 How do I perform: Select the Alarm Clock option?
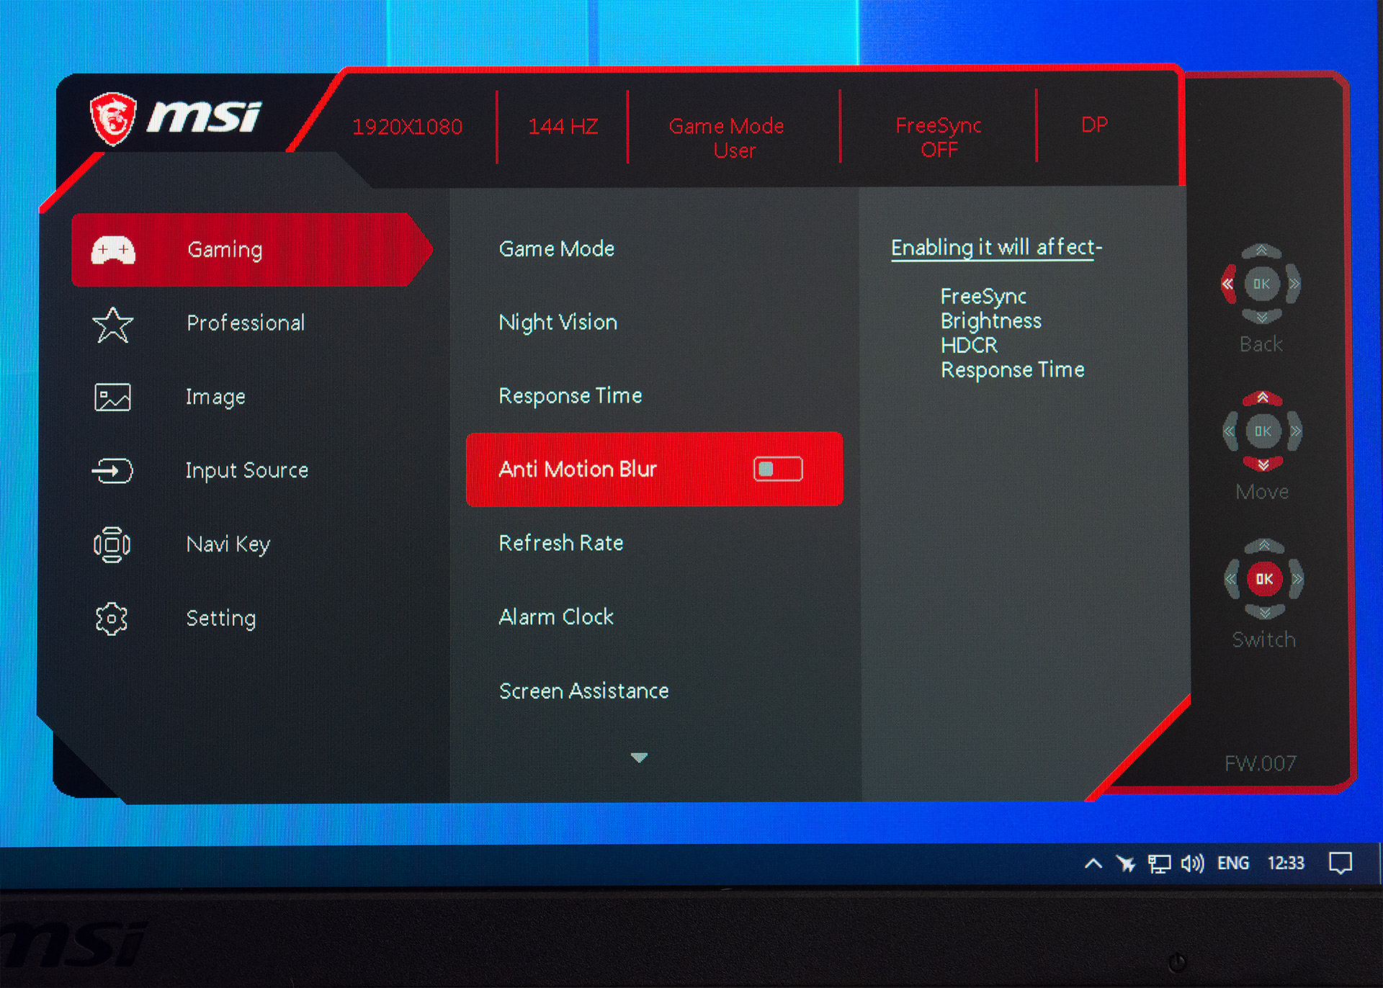[x=556, y=617]
